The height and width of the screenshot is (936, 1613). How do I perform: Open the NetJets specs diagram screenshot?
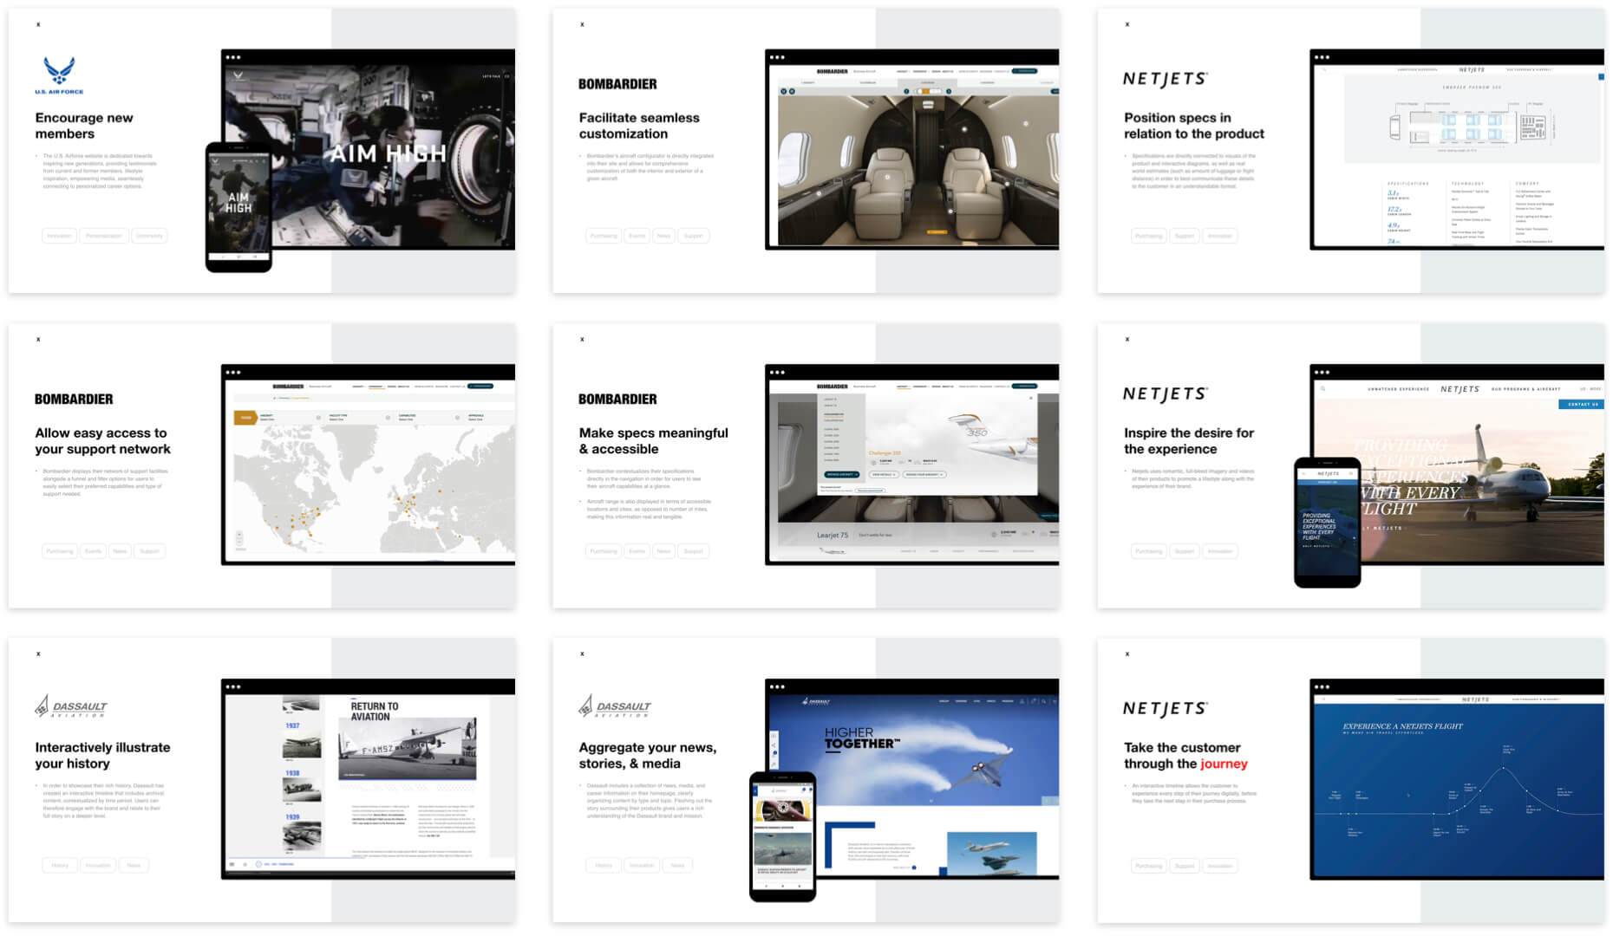pos(1457,149)
